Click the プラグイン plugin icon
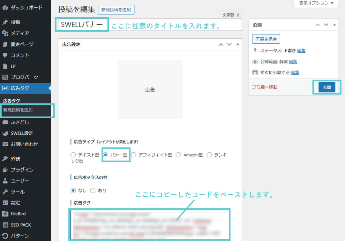The height and width of the screenshot is (241, 345). coord(5,170)
